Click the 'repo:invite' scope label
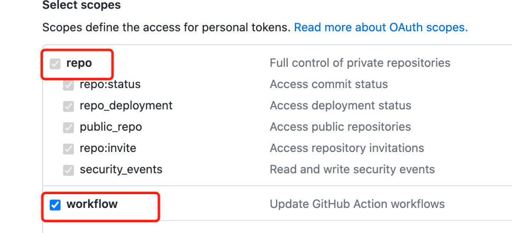 [x=108, y=148]
